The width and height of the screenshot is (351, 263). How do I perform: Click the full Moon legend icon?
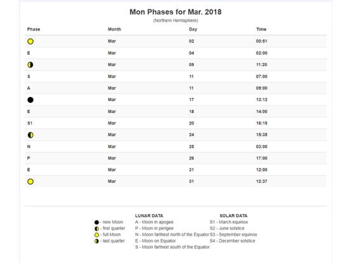pyautogui.click(x=97, y=235)
